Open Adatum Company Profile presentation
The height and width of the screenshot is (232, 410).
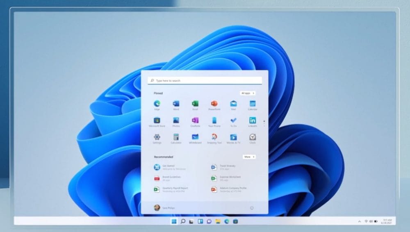point(229,190)
